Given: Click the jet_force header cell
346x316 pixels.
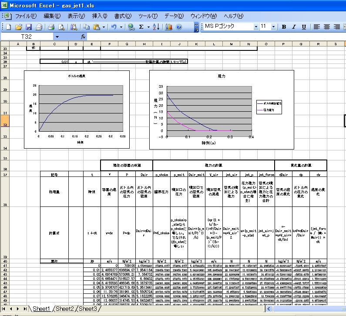Looking at the screenshot, I should (266, 175).
